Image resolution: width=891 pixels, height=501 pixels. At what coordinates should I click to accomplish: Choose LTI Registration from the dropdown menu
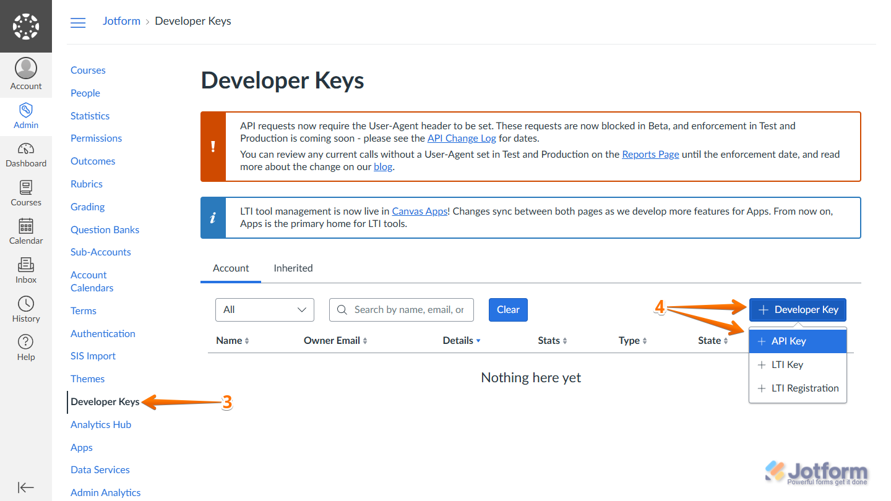click(798, 388)
